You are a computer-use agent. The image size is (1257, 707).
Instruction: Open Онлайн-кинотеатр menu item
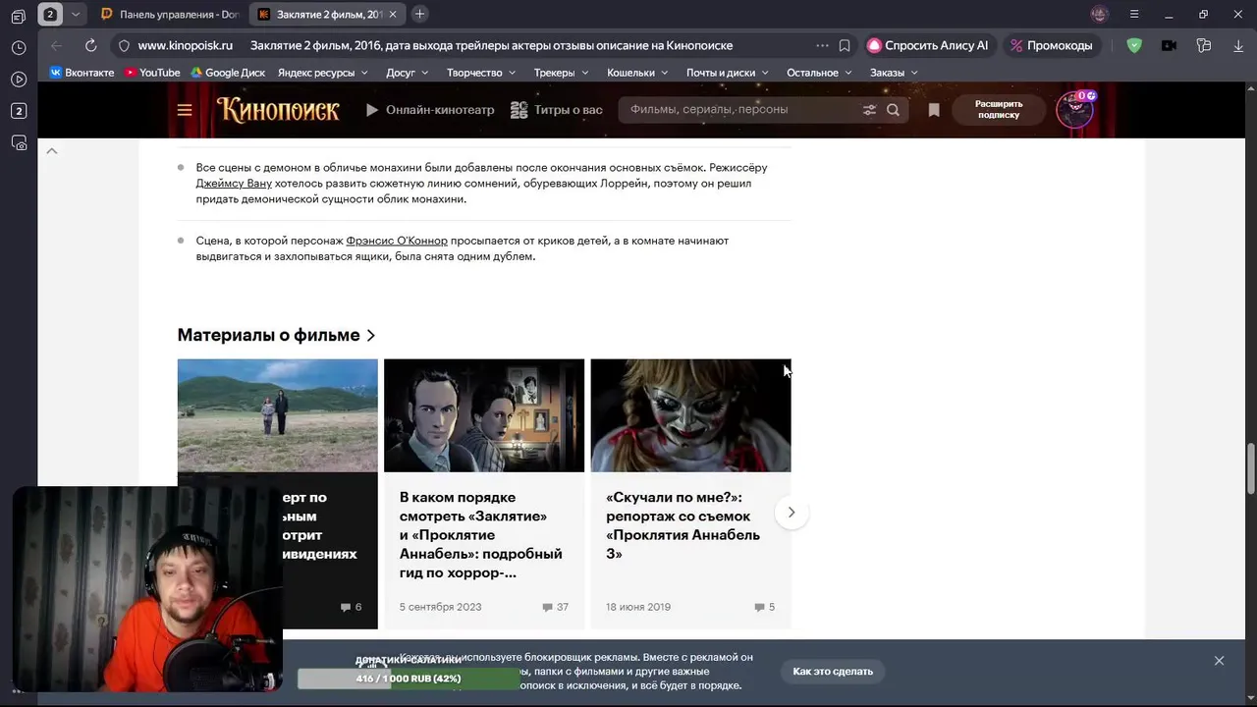tap(430, 110)
